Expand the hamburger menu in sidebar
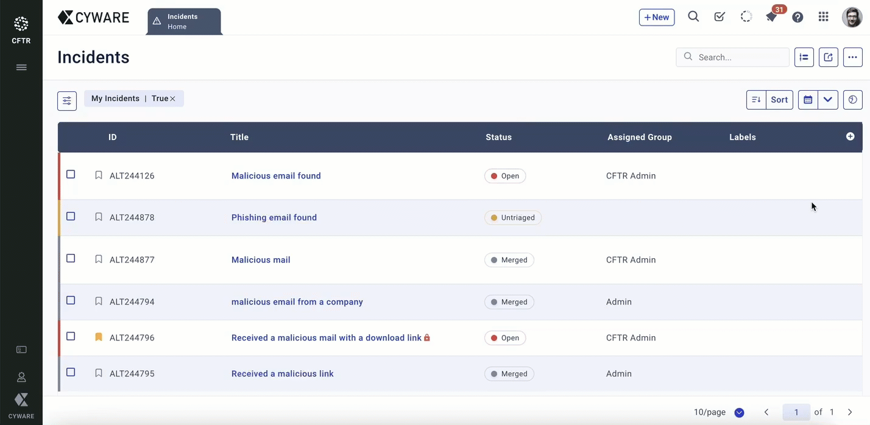The height and width of the screenshot is (425, 870). tap(21, 68)
